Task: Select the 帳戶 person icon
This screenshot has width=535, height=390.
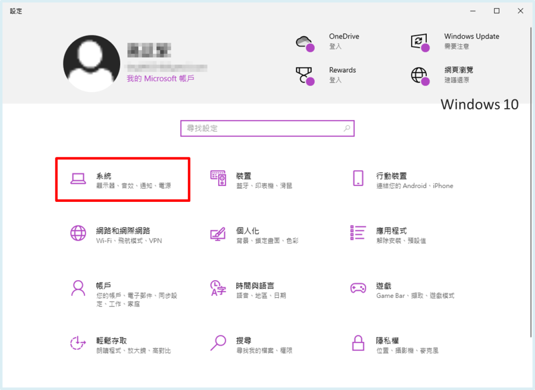Action: [x=78, y=288]
